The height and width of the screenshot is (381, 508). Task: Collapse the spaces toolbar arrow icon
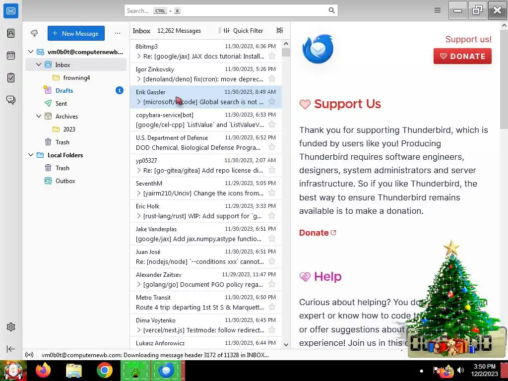point(11,349)
